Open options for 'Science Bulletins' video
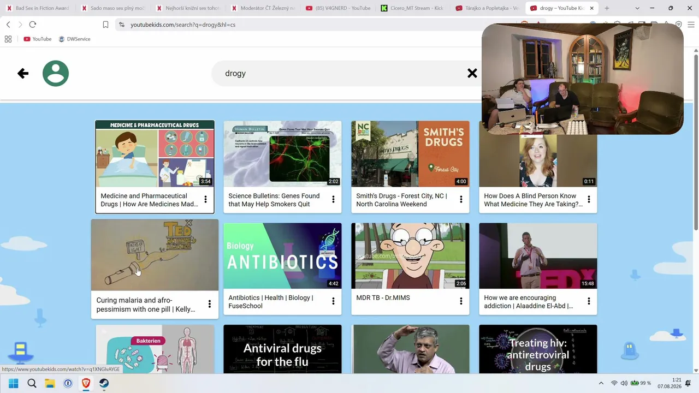Viewport: 699px width, 393px height. pos(333,200)
